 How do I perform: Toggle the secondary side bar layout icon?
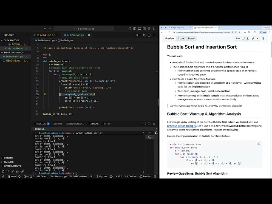tap(144, 28)
